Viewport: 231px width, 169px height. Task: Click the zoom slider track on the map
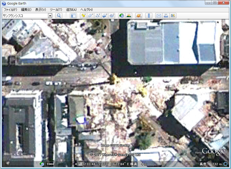tap(218, 89)
